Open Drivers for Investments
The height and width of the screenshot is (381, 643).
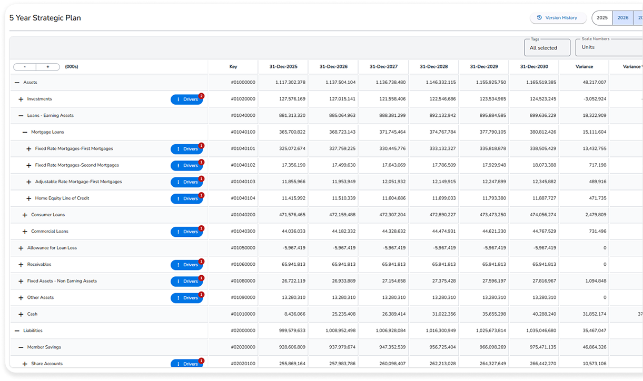click(186, 99)
